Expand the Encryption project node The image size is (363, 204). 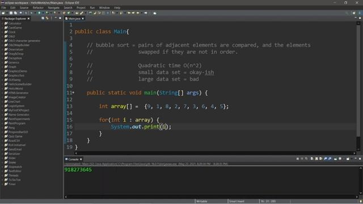click(x=2, y=58)
